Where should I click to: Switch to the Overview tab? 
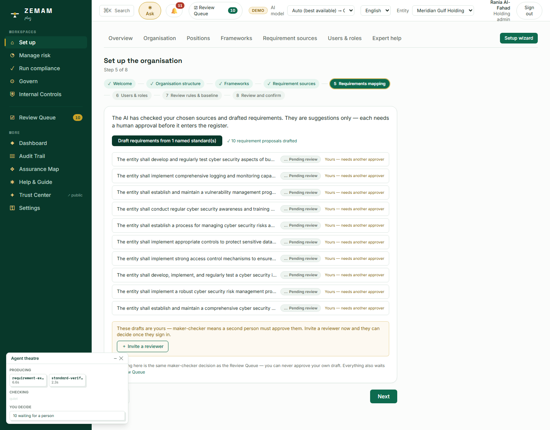pos(121,38)
